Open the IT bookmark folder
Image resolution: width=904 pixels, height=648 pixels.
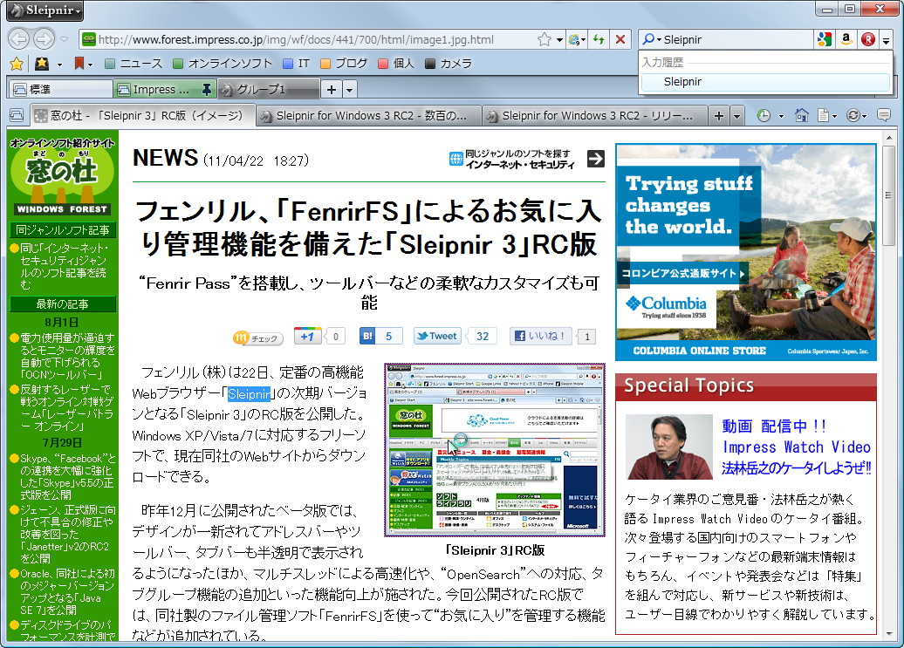click(297, 64)
